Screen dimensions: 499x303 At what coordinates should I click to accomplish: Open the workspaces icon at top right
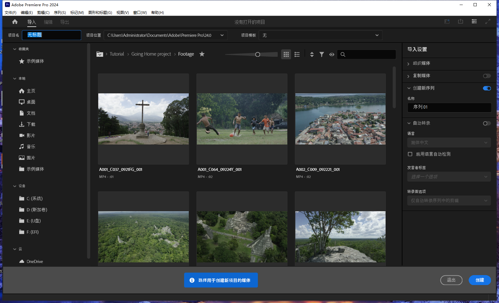pos(474,22)
